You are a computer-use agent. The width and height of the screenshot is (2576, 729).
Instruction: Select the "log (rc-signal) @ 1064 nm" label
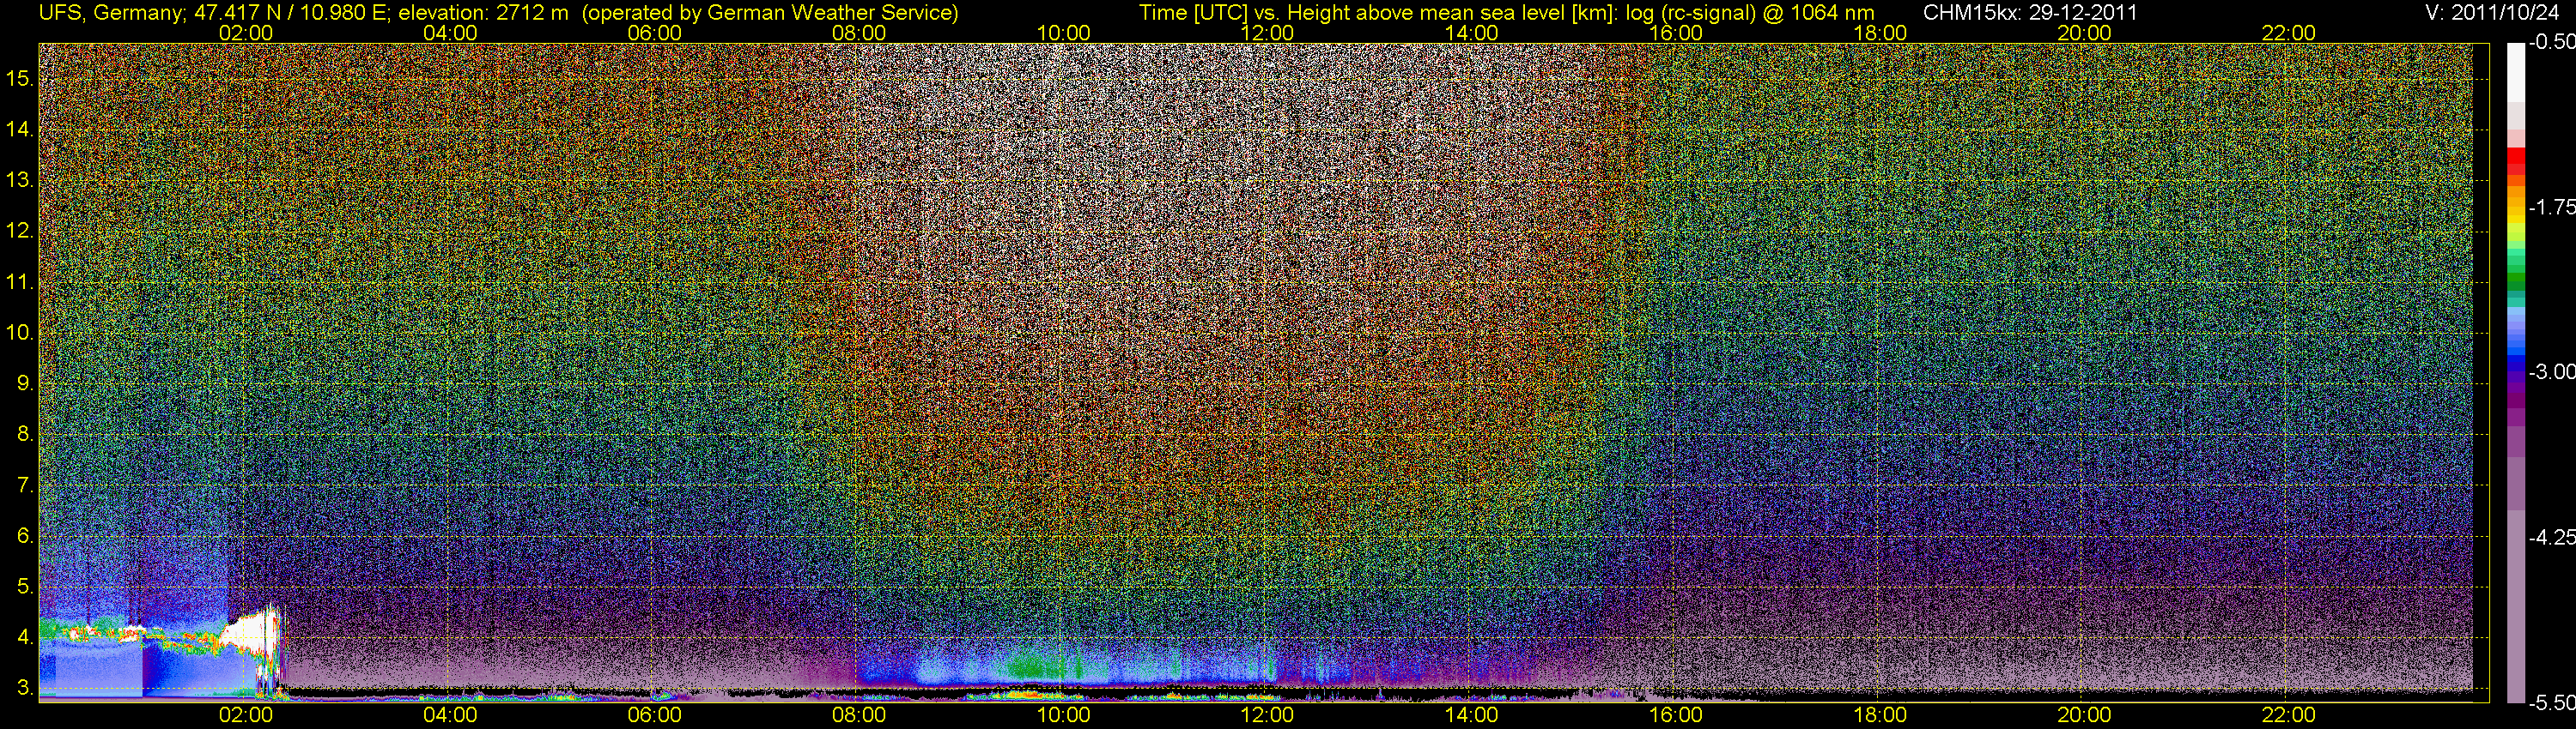point(1750,13)
